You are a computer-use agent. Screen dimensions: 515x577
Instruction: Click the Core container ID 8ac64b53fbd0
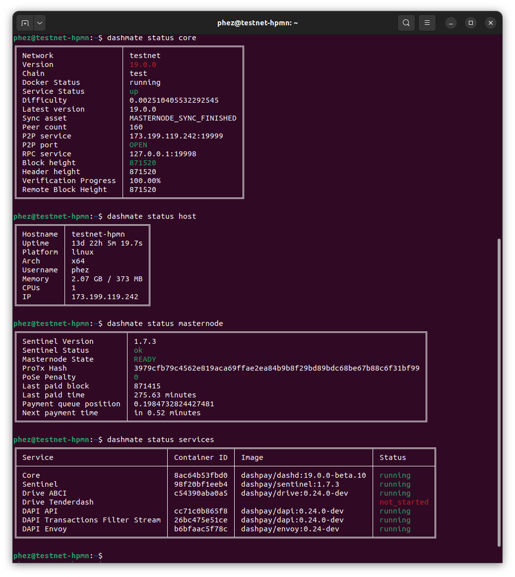200,475
